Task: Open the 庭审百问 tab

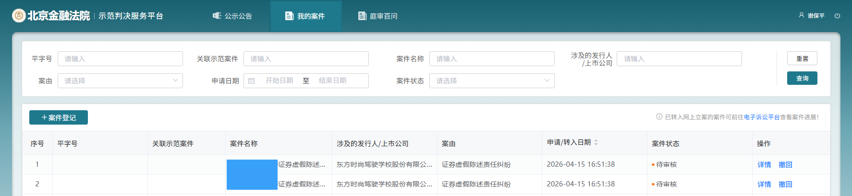Action: click(378, 16)
